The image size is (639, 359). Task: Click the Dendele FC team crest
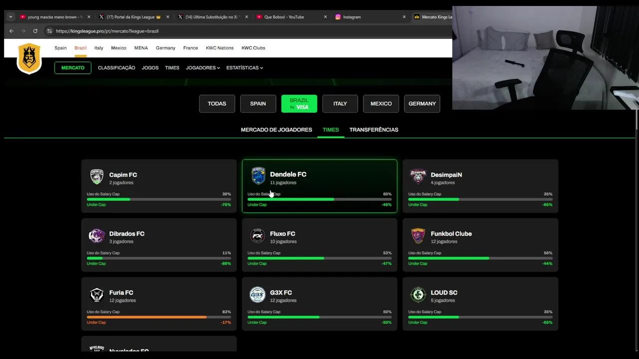(x=258, y=176)
